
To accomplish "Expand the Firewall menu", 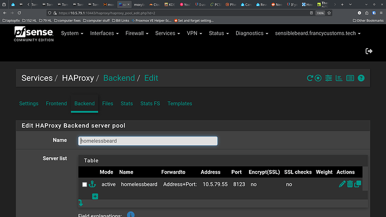I will tap(136, 33).
